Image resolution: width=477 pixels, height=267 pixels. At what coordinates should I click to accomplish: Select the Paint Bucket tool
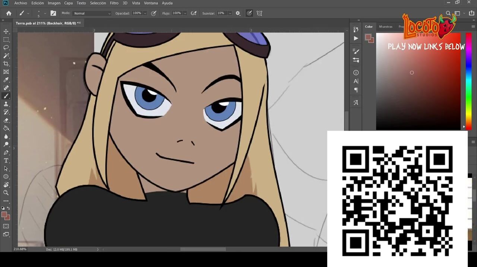(6, 128)
